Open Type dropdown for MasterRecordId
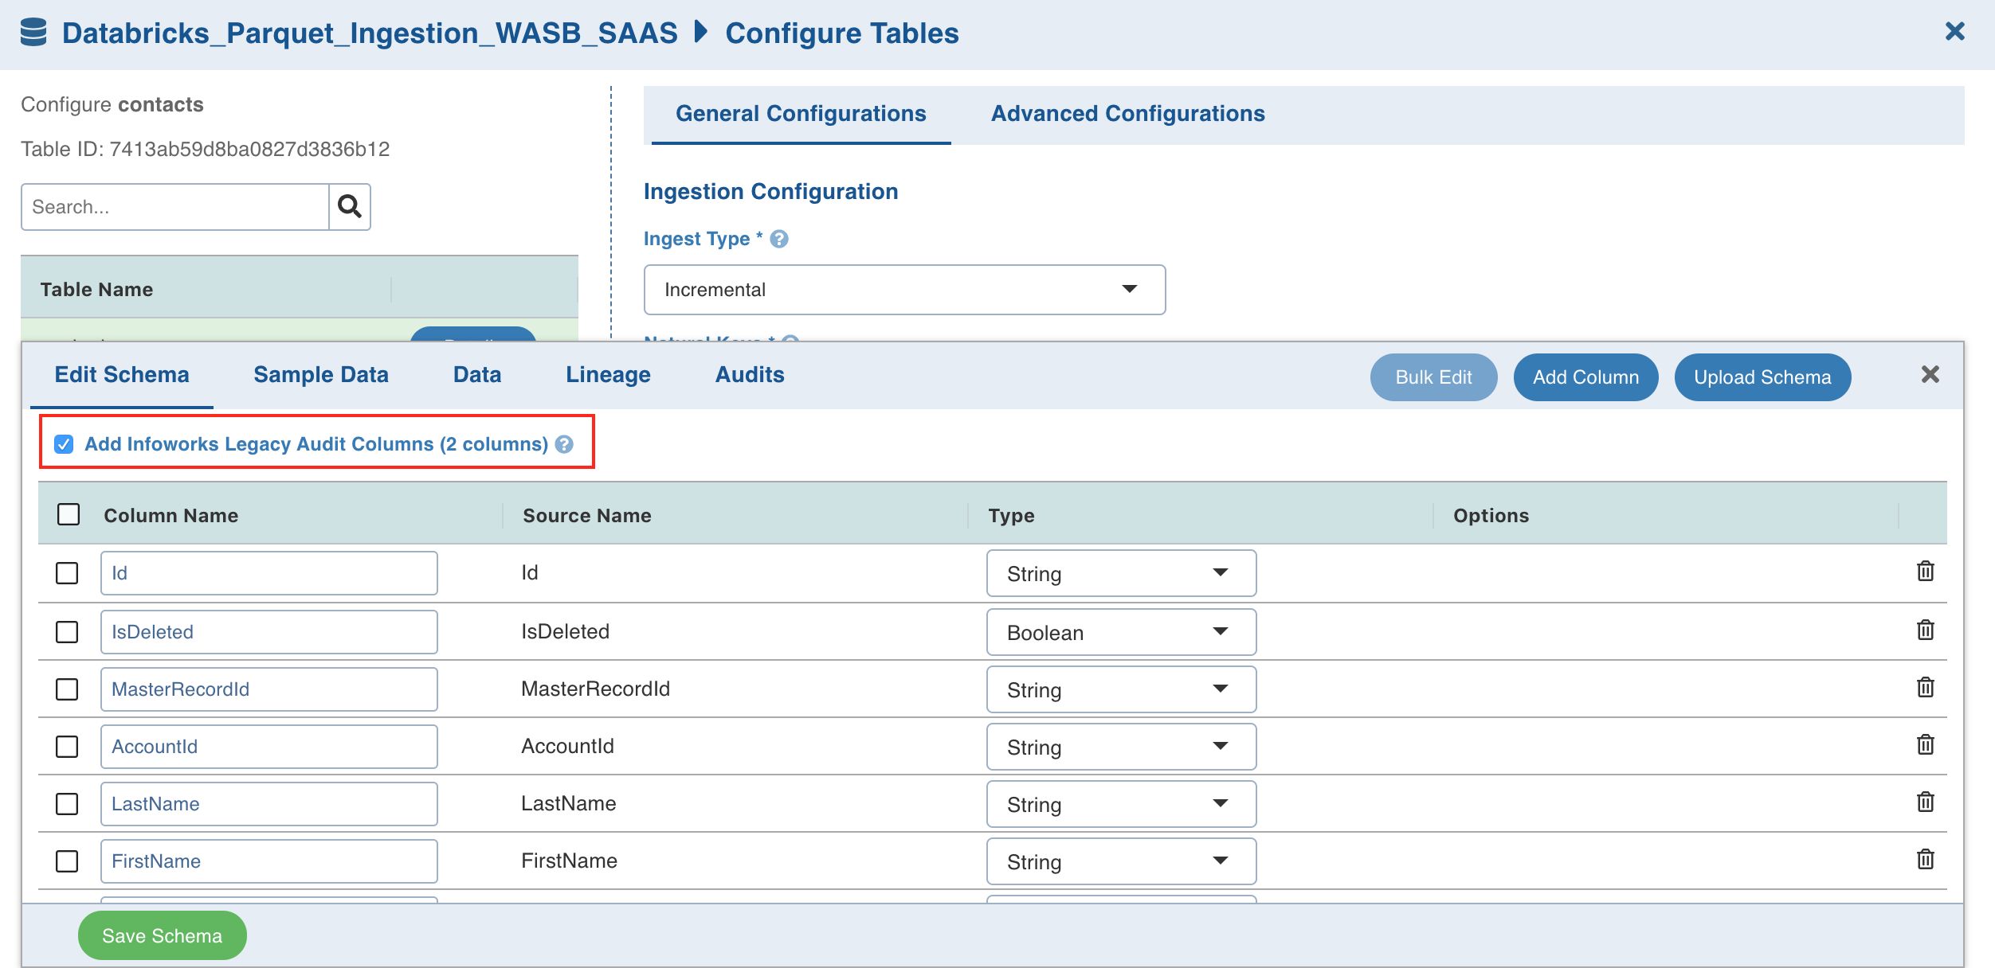 click(x=1121, y=689)
